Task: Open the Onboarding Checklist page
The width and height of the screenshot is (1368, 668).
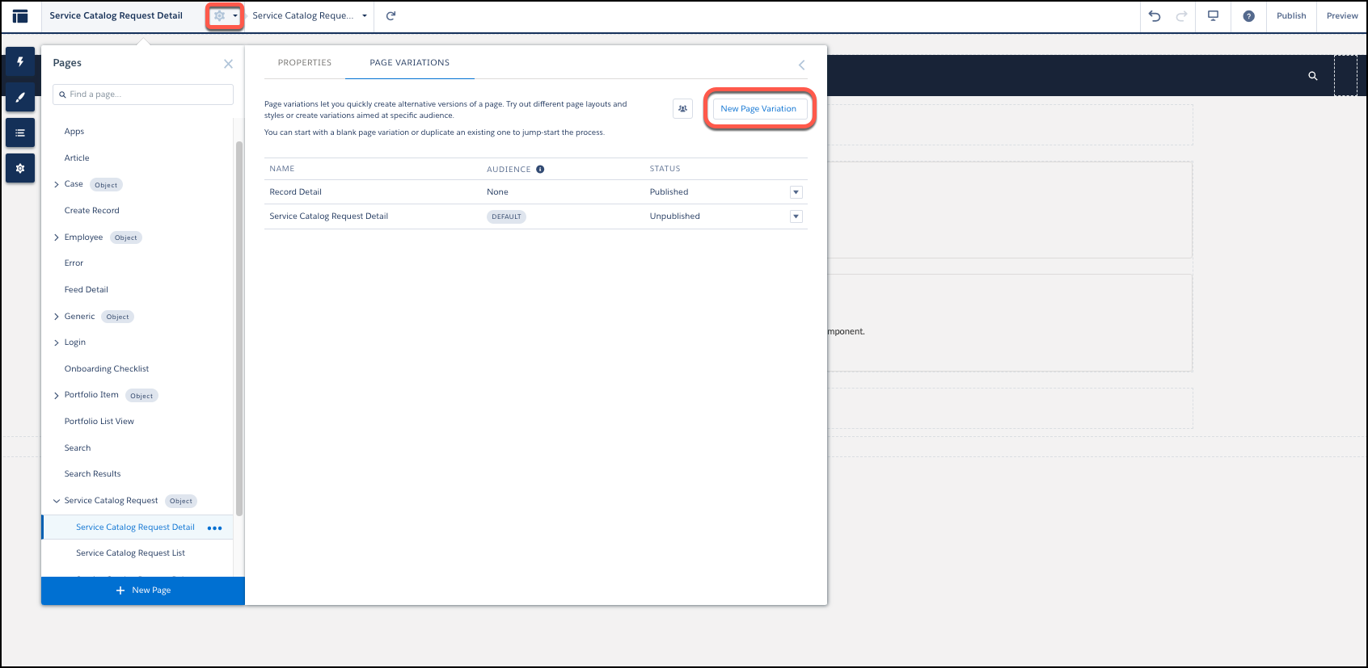Action: pyautogui.click(x=107, y=369)
